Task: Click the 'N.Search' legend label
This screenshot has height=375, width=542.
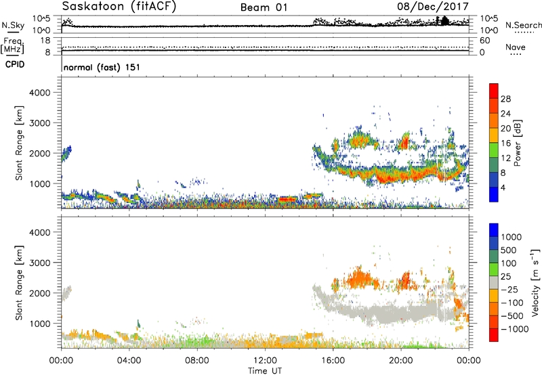Action: pyautogui.click(x=523, y=25)
